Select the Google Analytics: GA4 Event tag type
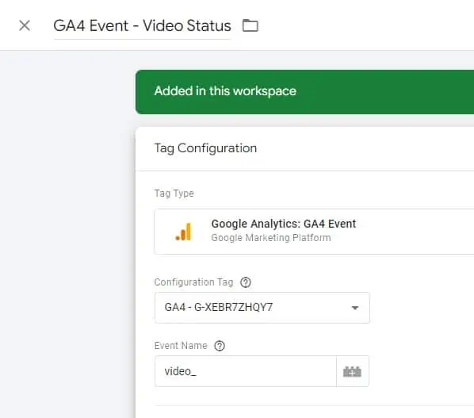The width and height of the screenshot is (474, 418). (314, 232)
